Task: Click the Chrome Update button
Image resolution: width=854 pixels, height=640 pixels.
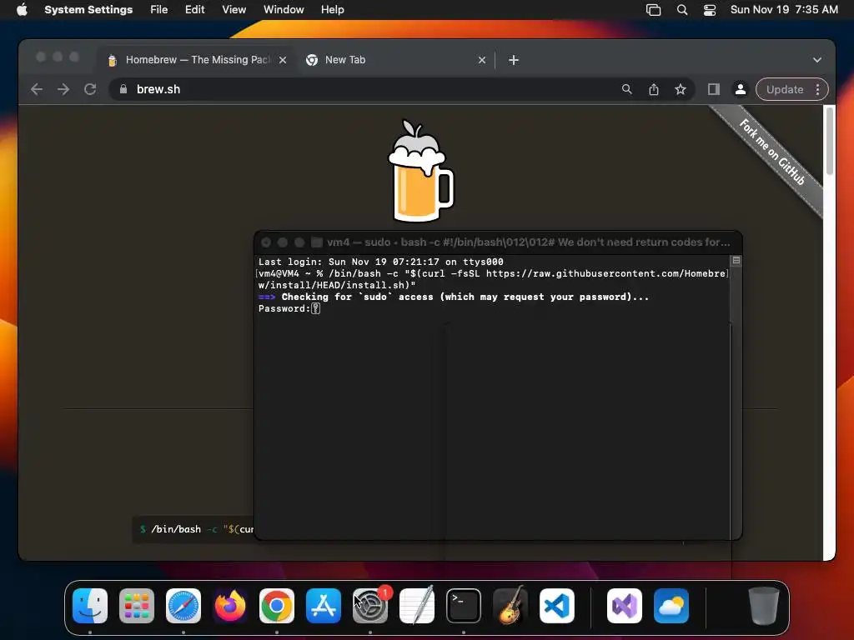Action: pos(784,89)
